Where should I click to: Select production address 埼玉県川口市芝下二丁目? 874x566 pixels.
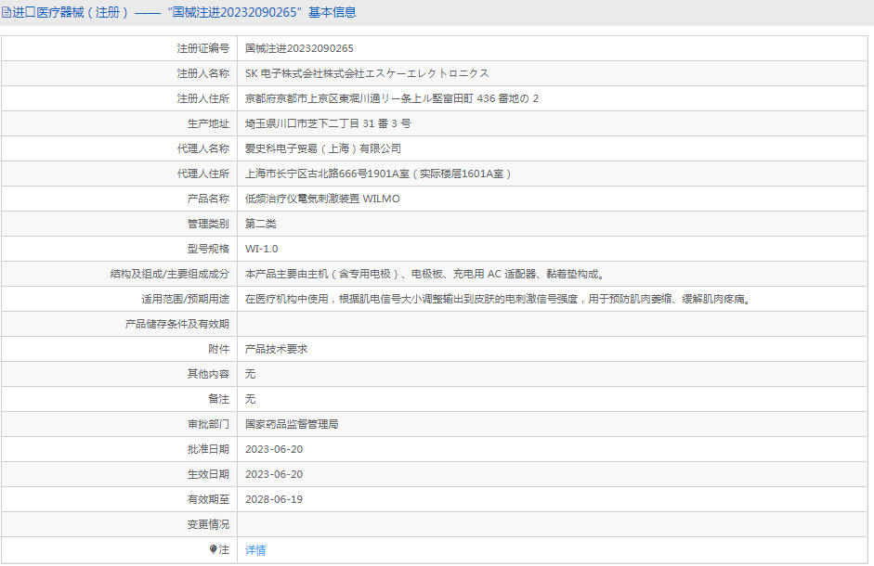pyautogui.click(x=328, y=123)
